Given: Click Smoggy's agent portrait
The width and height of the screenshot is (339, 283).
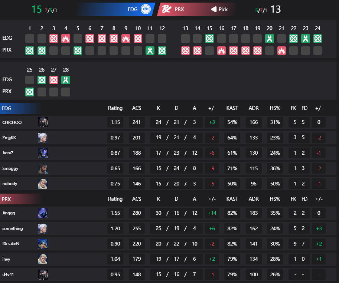Looking at the screenshot, I should [43, 168].
